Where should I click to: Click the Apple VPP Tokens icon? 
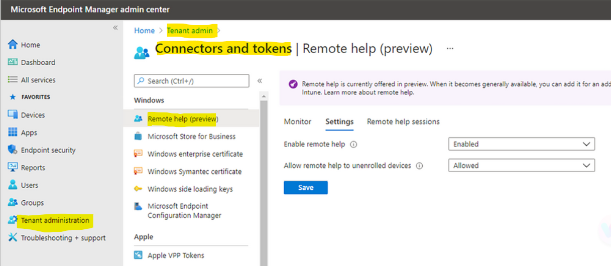click(x=138, y=255)
